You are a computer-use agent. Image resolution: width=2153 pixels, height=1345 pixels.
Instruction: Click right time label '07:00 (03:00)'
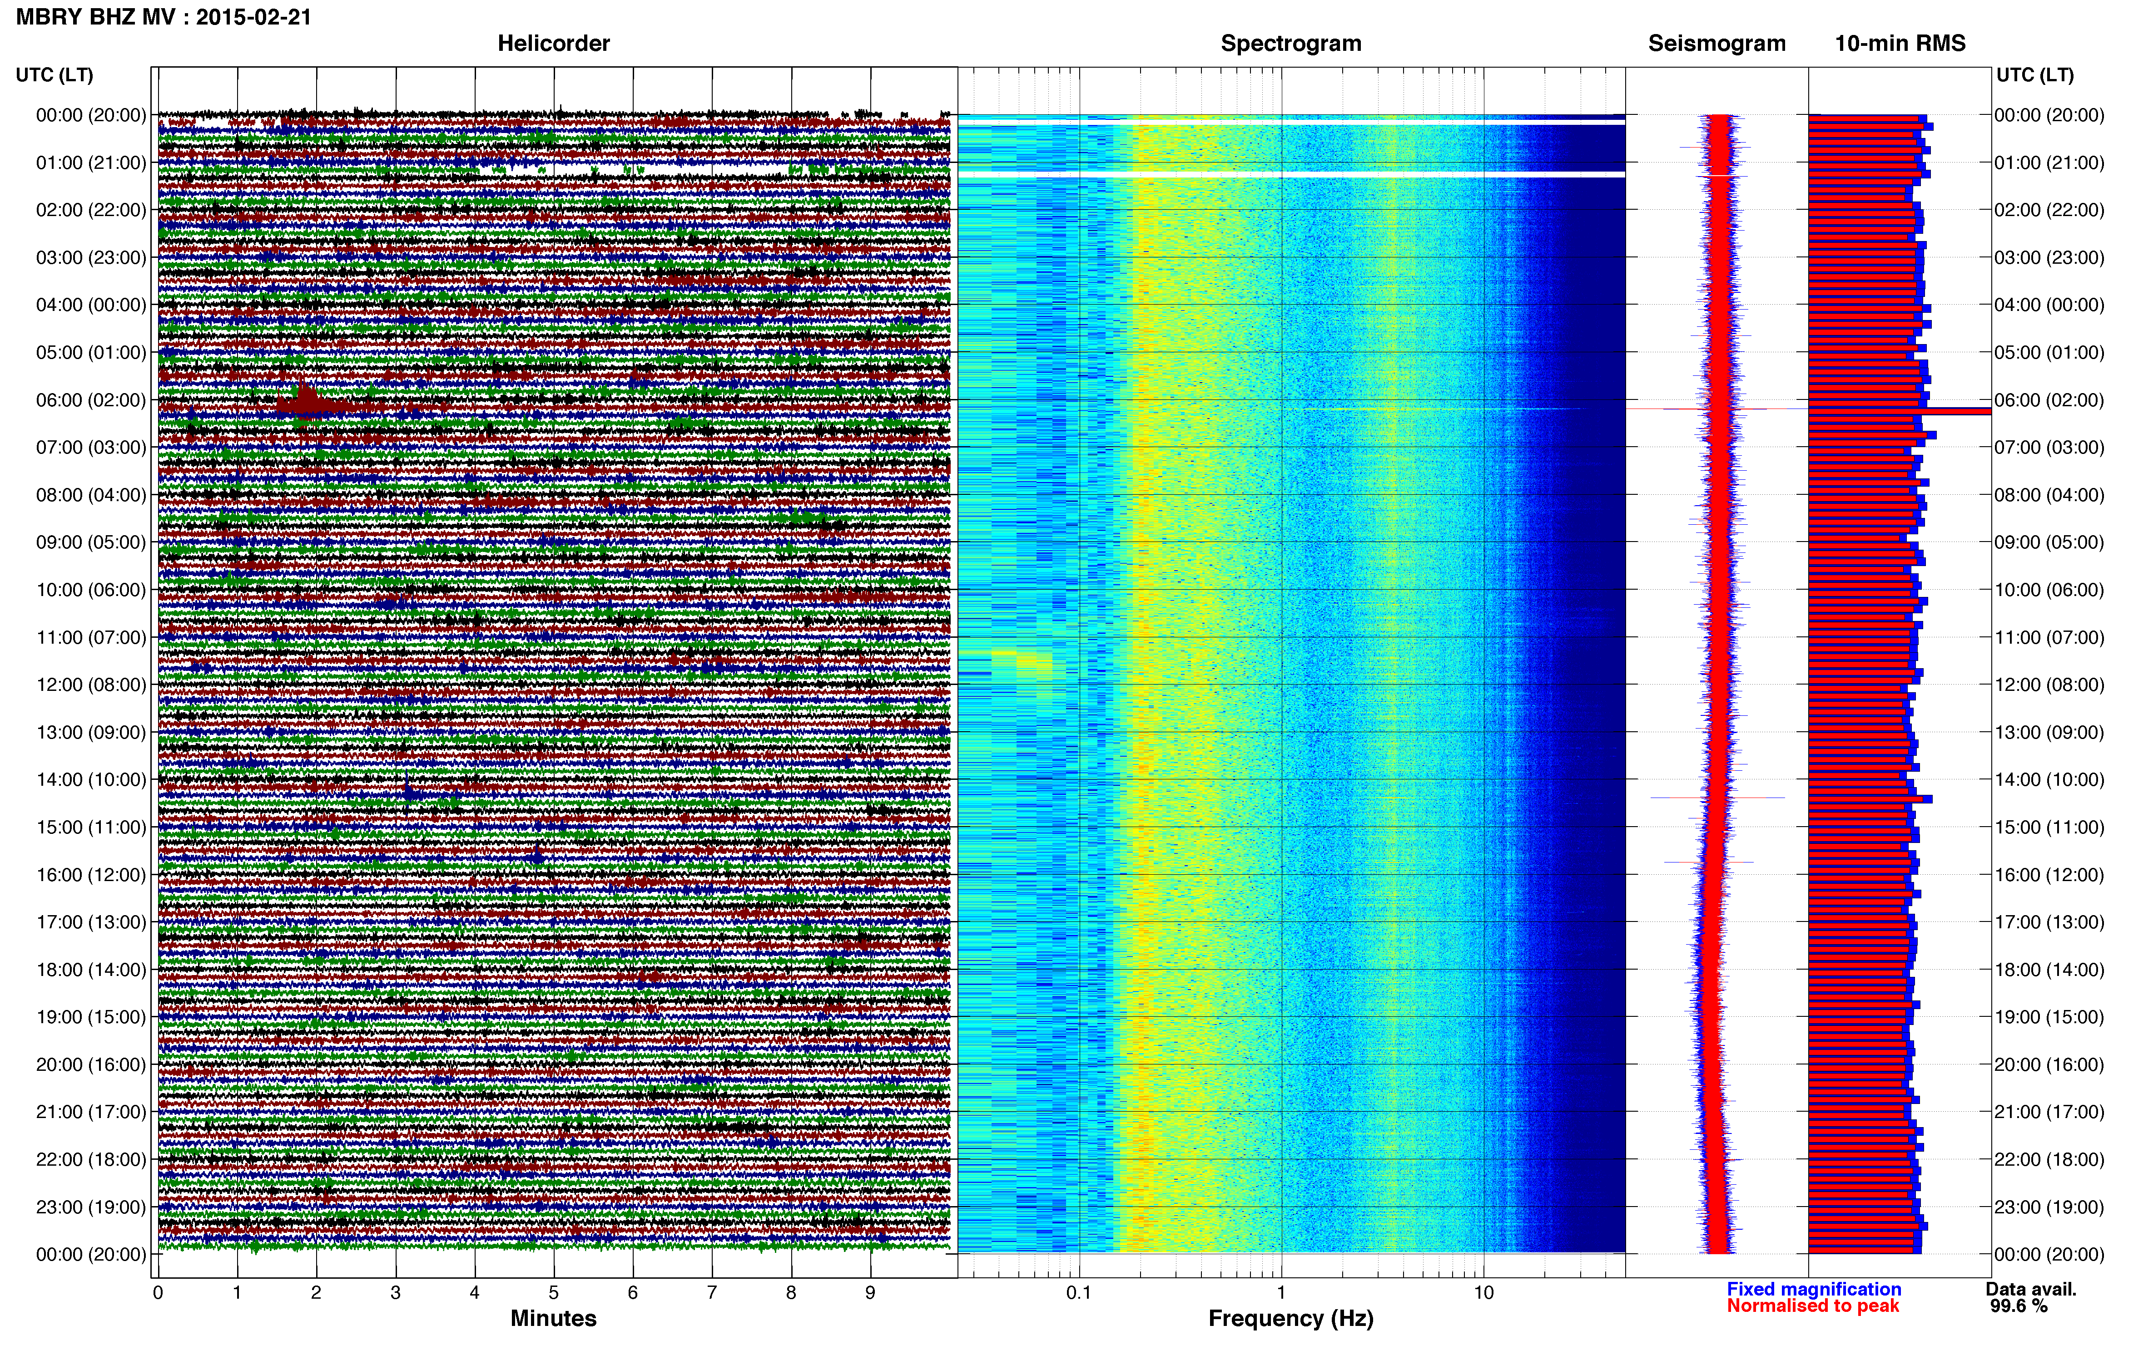click(2049, 447)
